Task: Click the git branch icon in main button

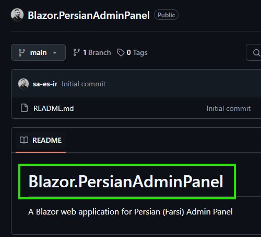Action: pyautogui.click(x=22, y=53)
